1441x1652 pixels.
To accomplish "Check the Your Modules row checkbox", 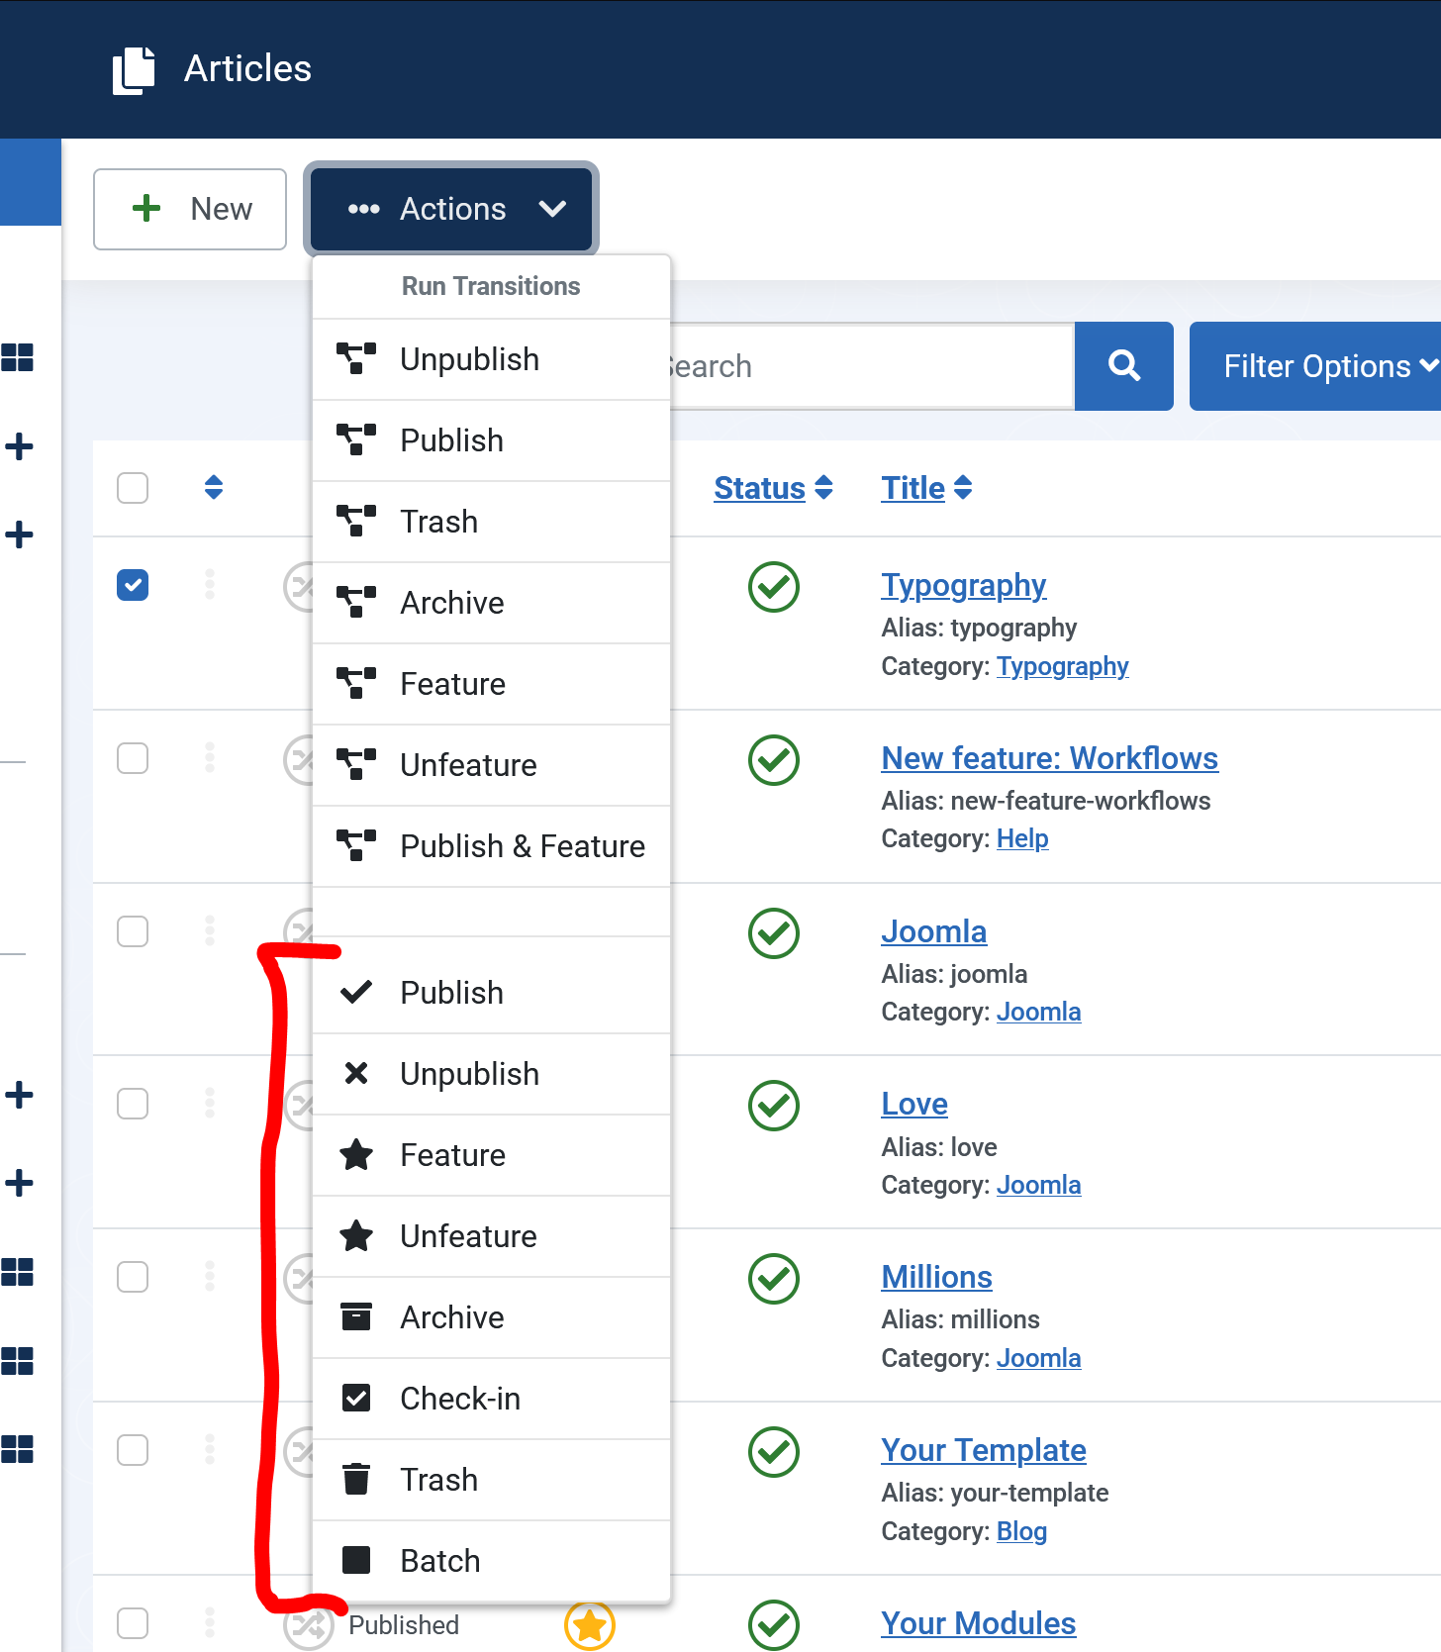I will tap(133, 1623).
